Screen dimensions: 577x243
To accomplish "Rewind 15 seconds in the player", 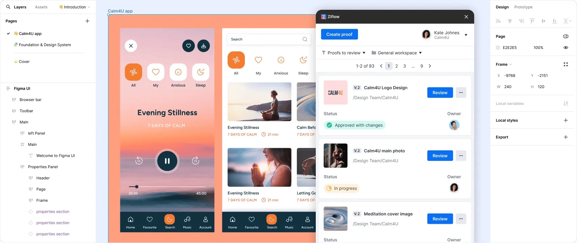I will point(139,161).
